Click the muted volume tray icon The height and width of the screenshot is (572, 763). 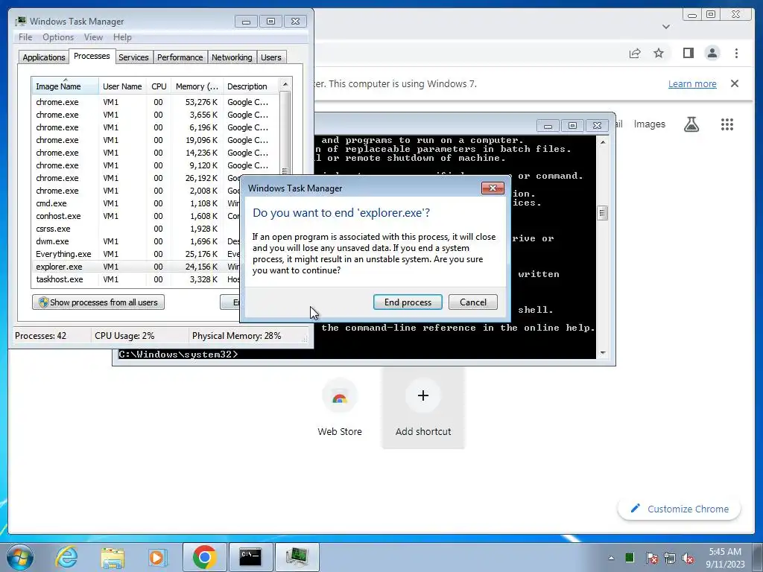point(688,558)
